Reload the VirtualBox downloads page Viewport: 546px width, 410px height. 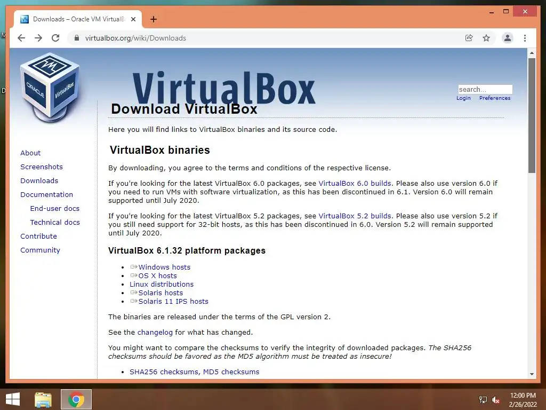tap(55, 38)
